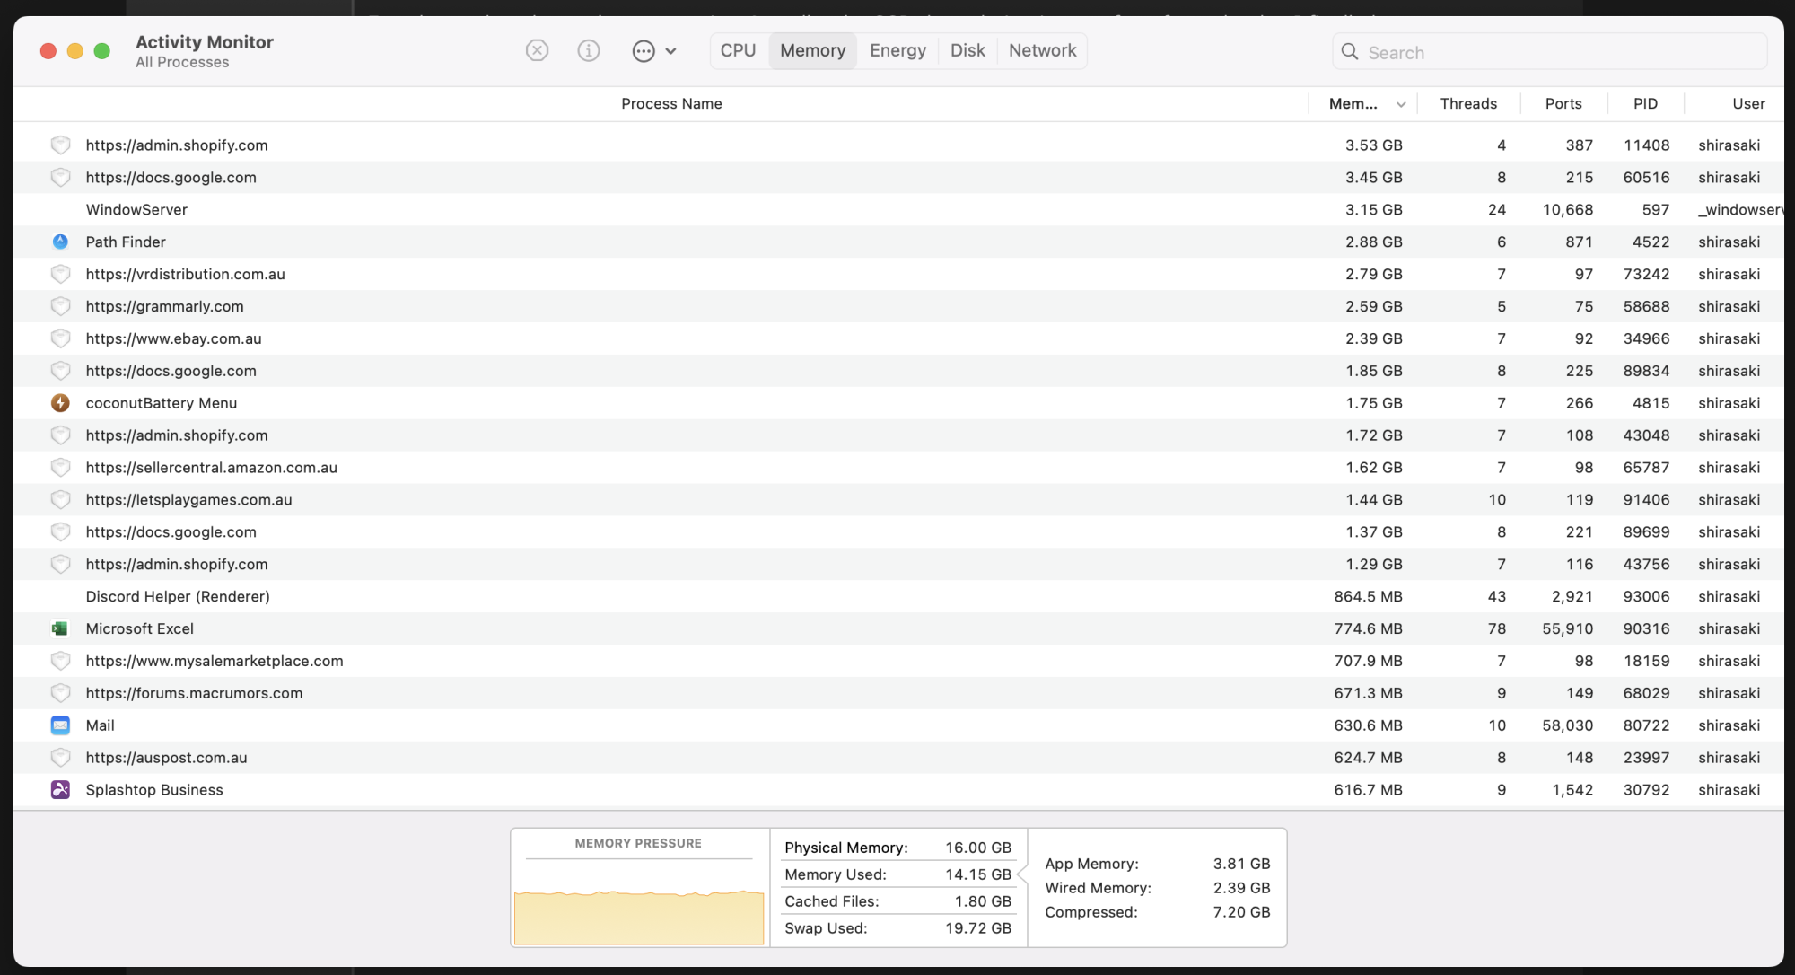Screen dimensions: 1795x975
Task: Click the Mail app icon
Action: coord(60,725)
